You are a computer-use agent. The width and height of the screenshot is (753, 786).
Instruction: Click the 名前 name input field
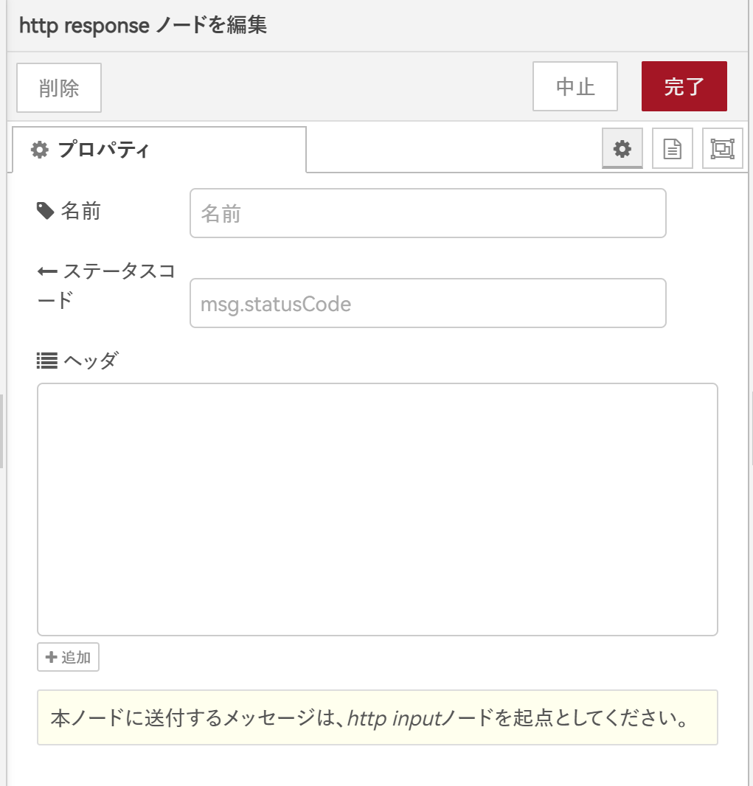tap(428, 213)
